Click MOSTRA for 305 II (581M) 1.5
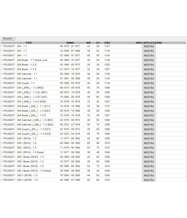187x218 pixels. point(149,180)
